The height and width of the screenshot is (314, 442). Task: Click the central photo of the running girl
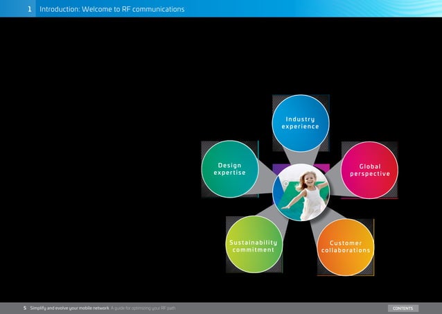[301, 192]
